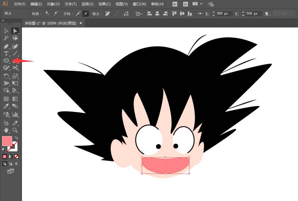Reset to default fill and stroke

[x=3, y=150]
